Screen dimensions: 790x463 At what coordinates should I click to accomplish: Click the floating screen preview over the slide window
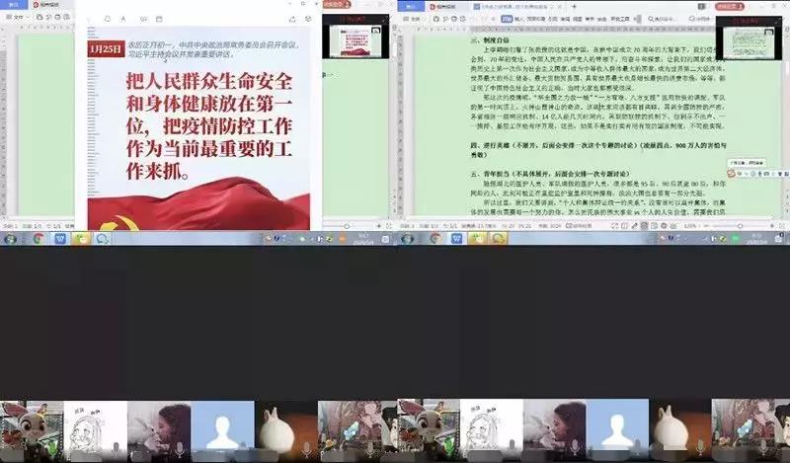pos(355,37)
